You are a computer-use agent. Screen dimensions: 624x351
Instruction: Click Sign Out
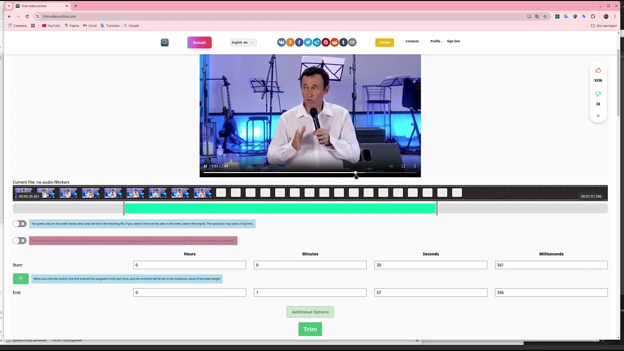(453, 41)
